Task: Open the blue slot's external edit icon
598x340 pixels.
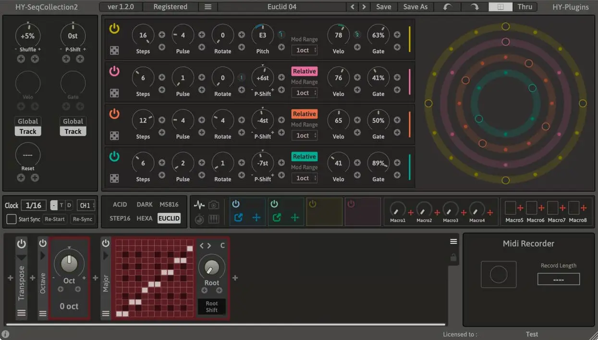Action: point(238,218)
